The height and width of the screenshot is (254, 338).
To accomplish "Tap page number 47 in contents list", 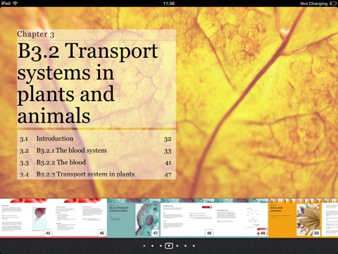I will coord(168,174).
